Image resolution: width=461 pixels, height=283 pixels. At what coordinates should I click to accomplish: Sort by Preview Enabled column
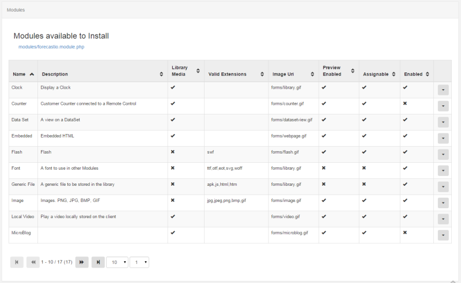[353, 71]
